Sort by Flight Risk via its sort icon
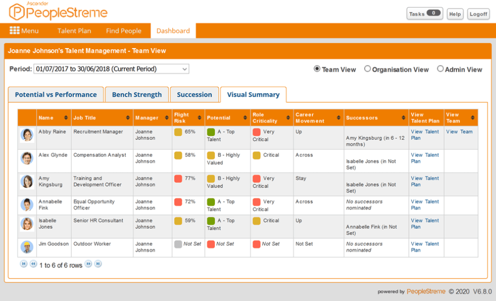The image size is (496, 301). click(198, 117)
